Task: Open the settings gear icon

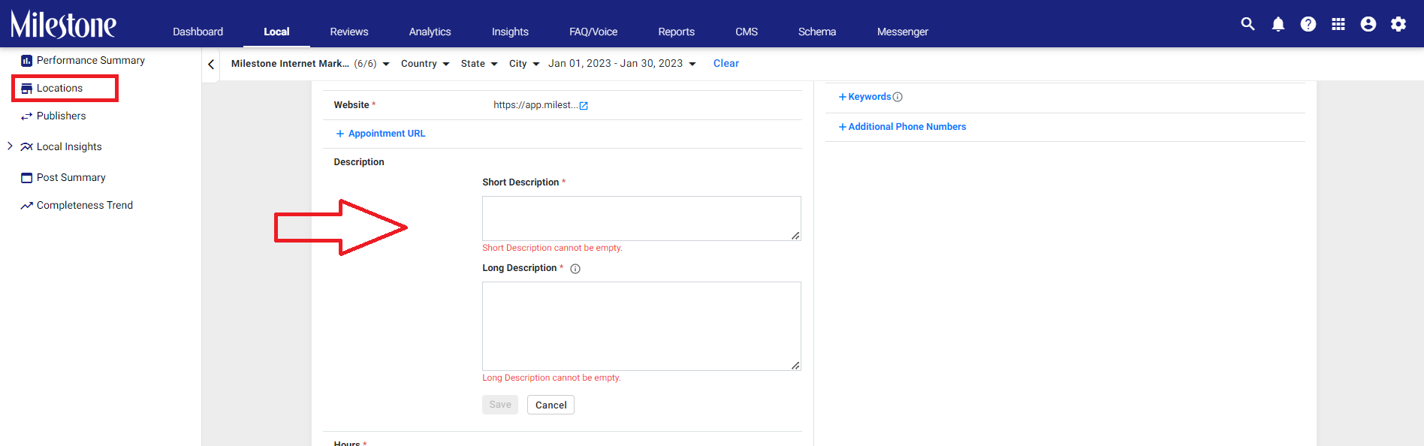Action: tap(1398, 24)
